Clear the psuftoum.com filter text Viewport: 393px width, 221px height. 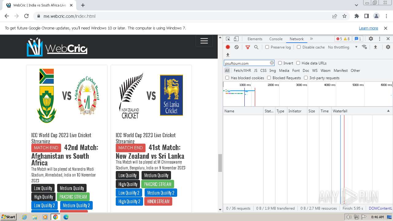272,63
